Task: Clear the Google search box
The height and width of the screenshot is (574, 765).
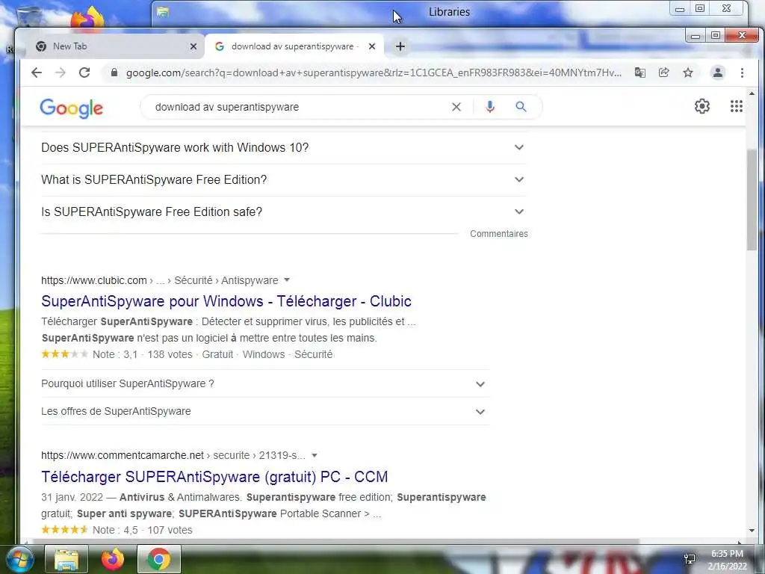Action: (456, 107)
